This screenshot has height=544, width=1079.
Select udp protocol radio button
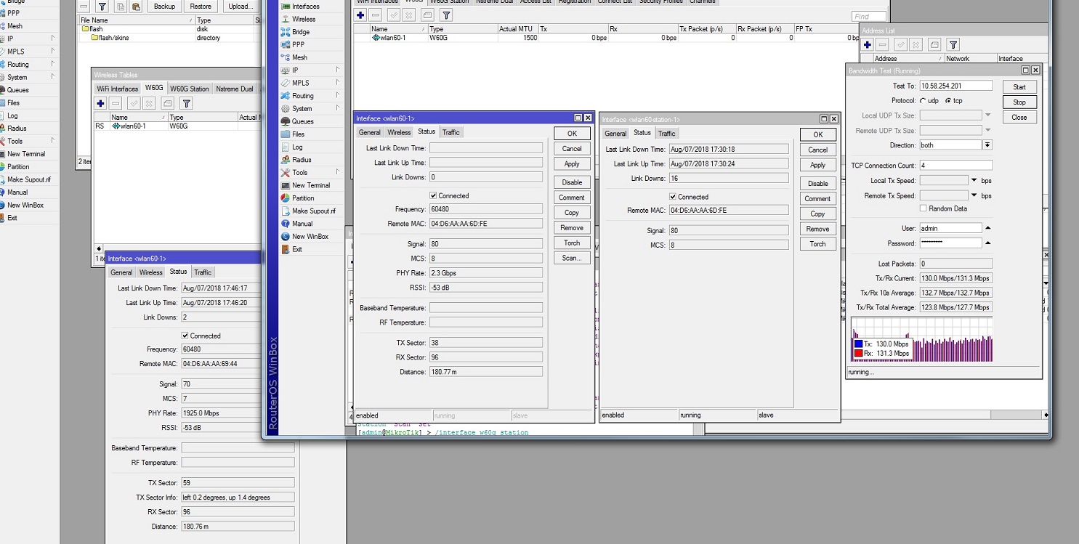tap(924, 101)
